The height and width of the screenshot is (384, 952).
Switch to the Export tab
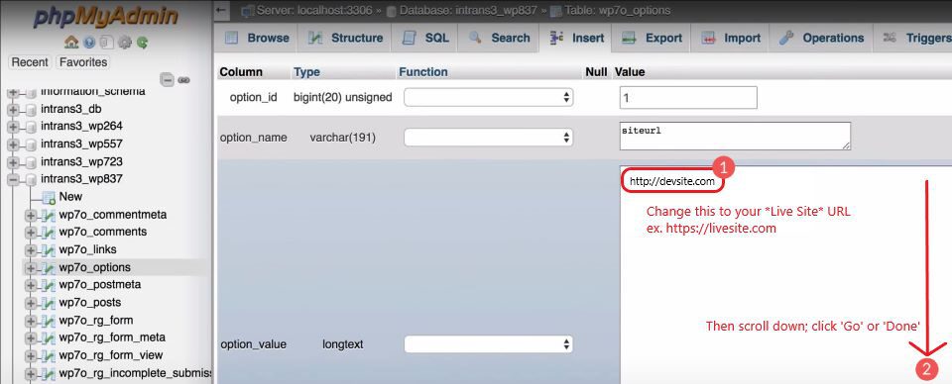coord(653,38)
